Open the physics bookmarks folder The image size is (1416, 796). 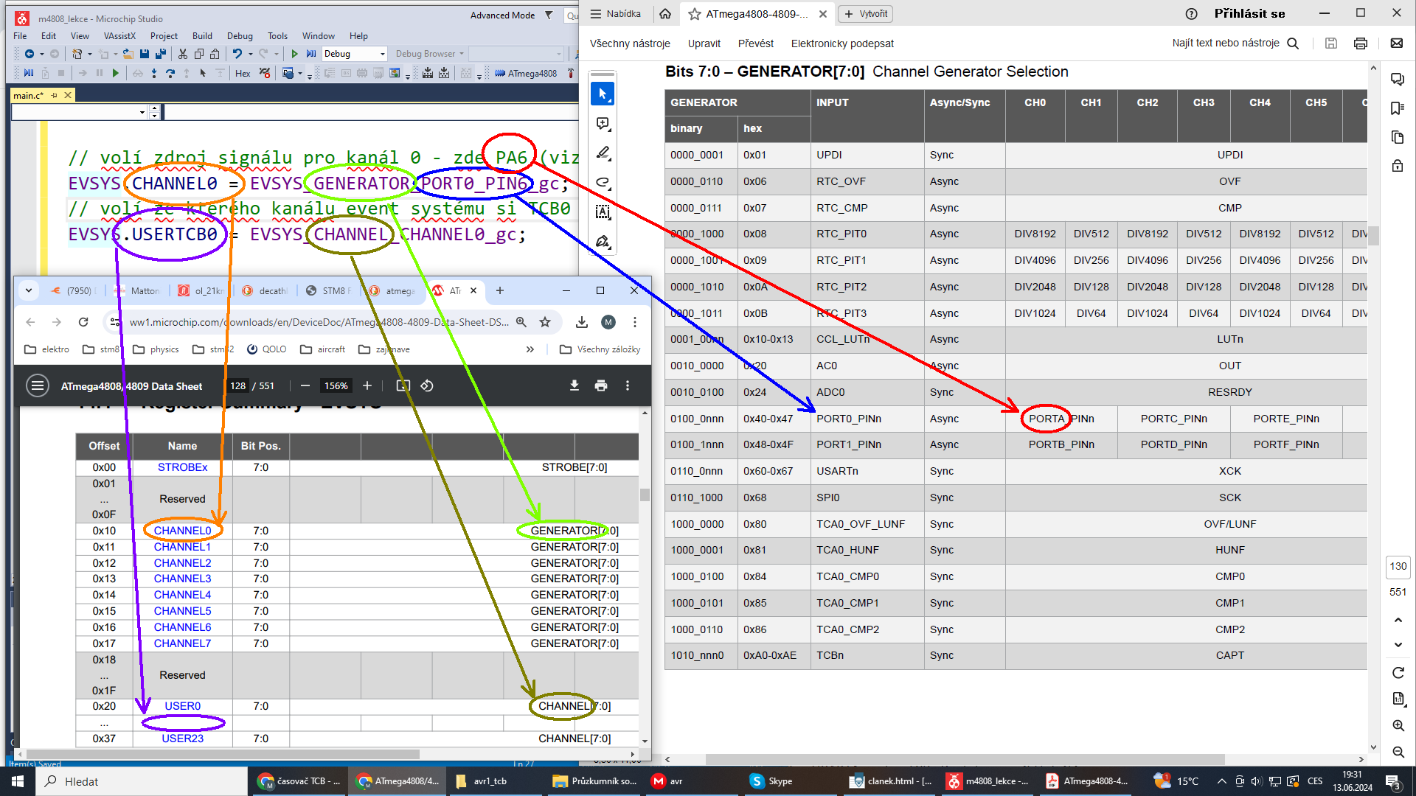tap(156, 349)
